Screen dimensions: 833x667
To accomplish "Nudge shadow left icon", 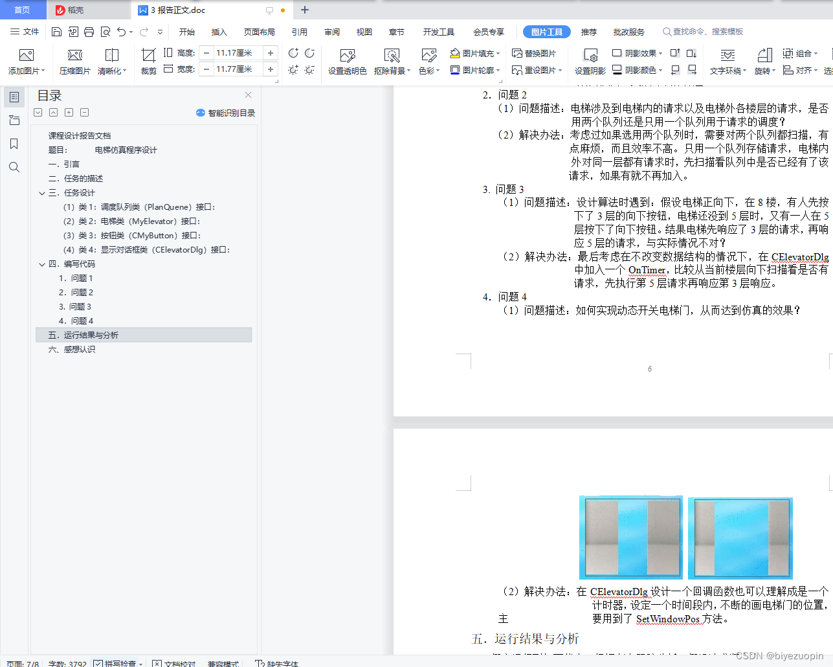I will click(675, 69).
